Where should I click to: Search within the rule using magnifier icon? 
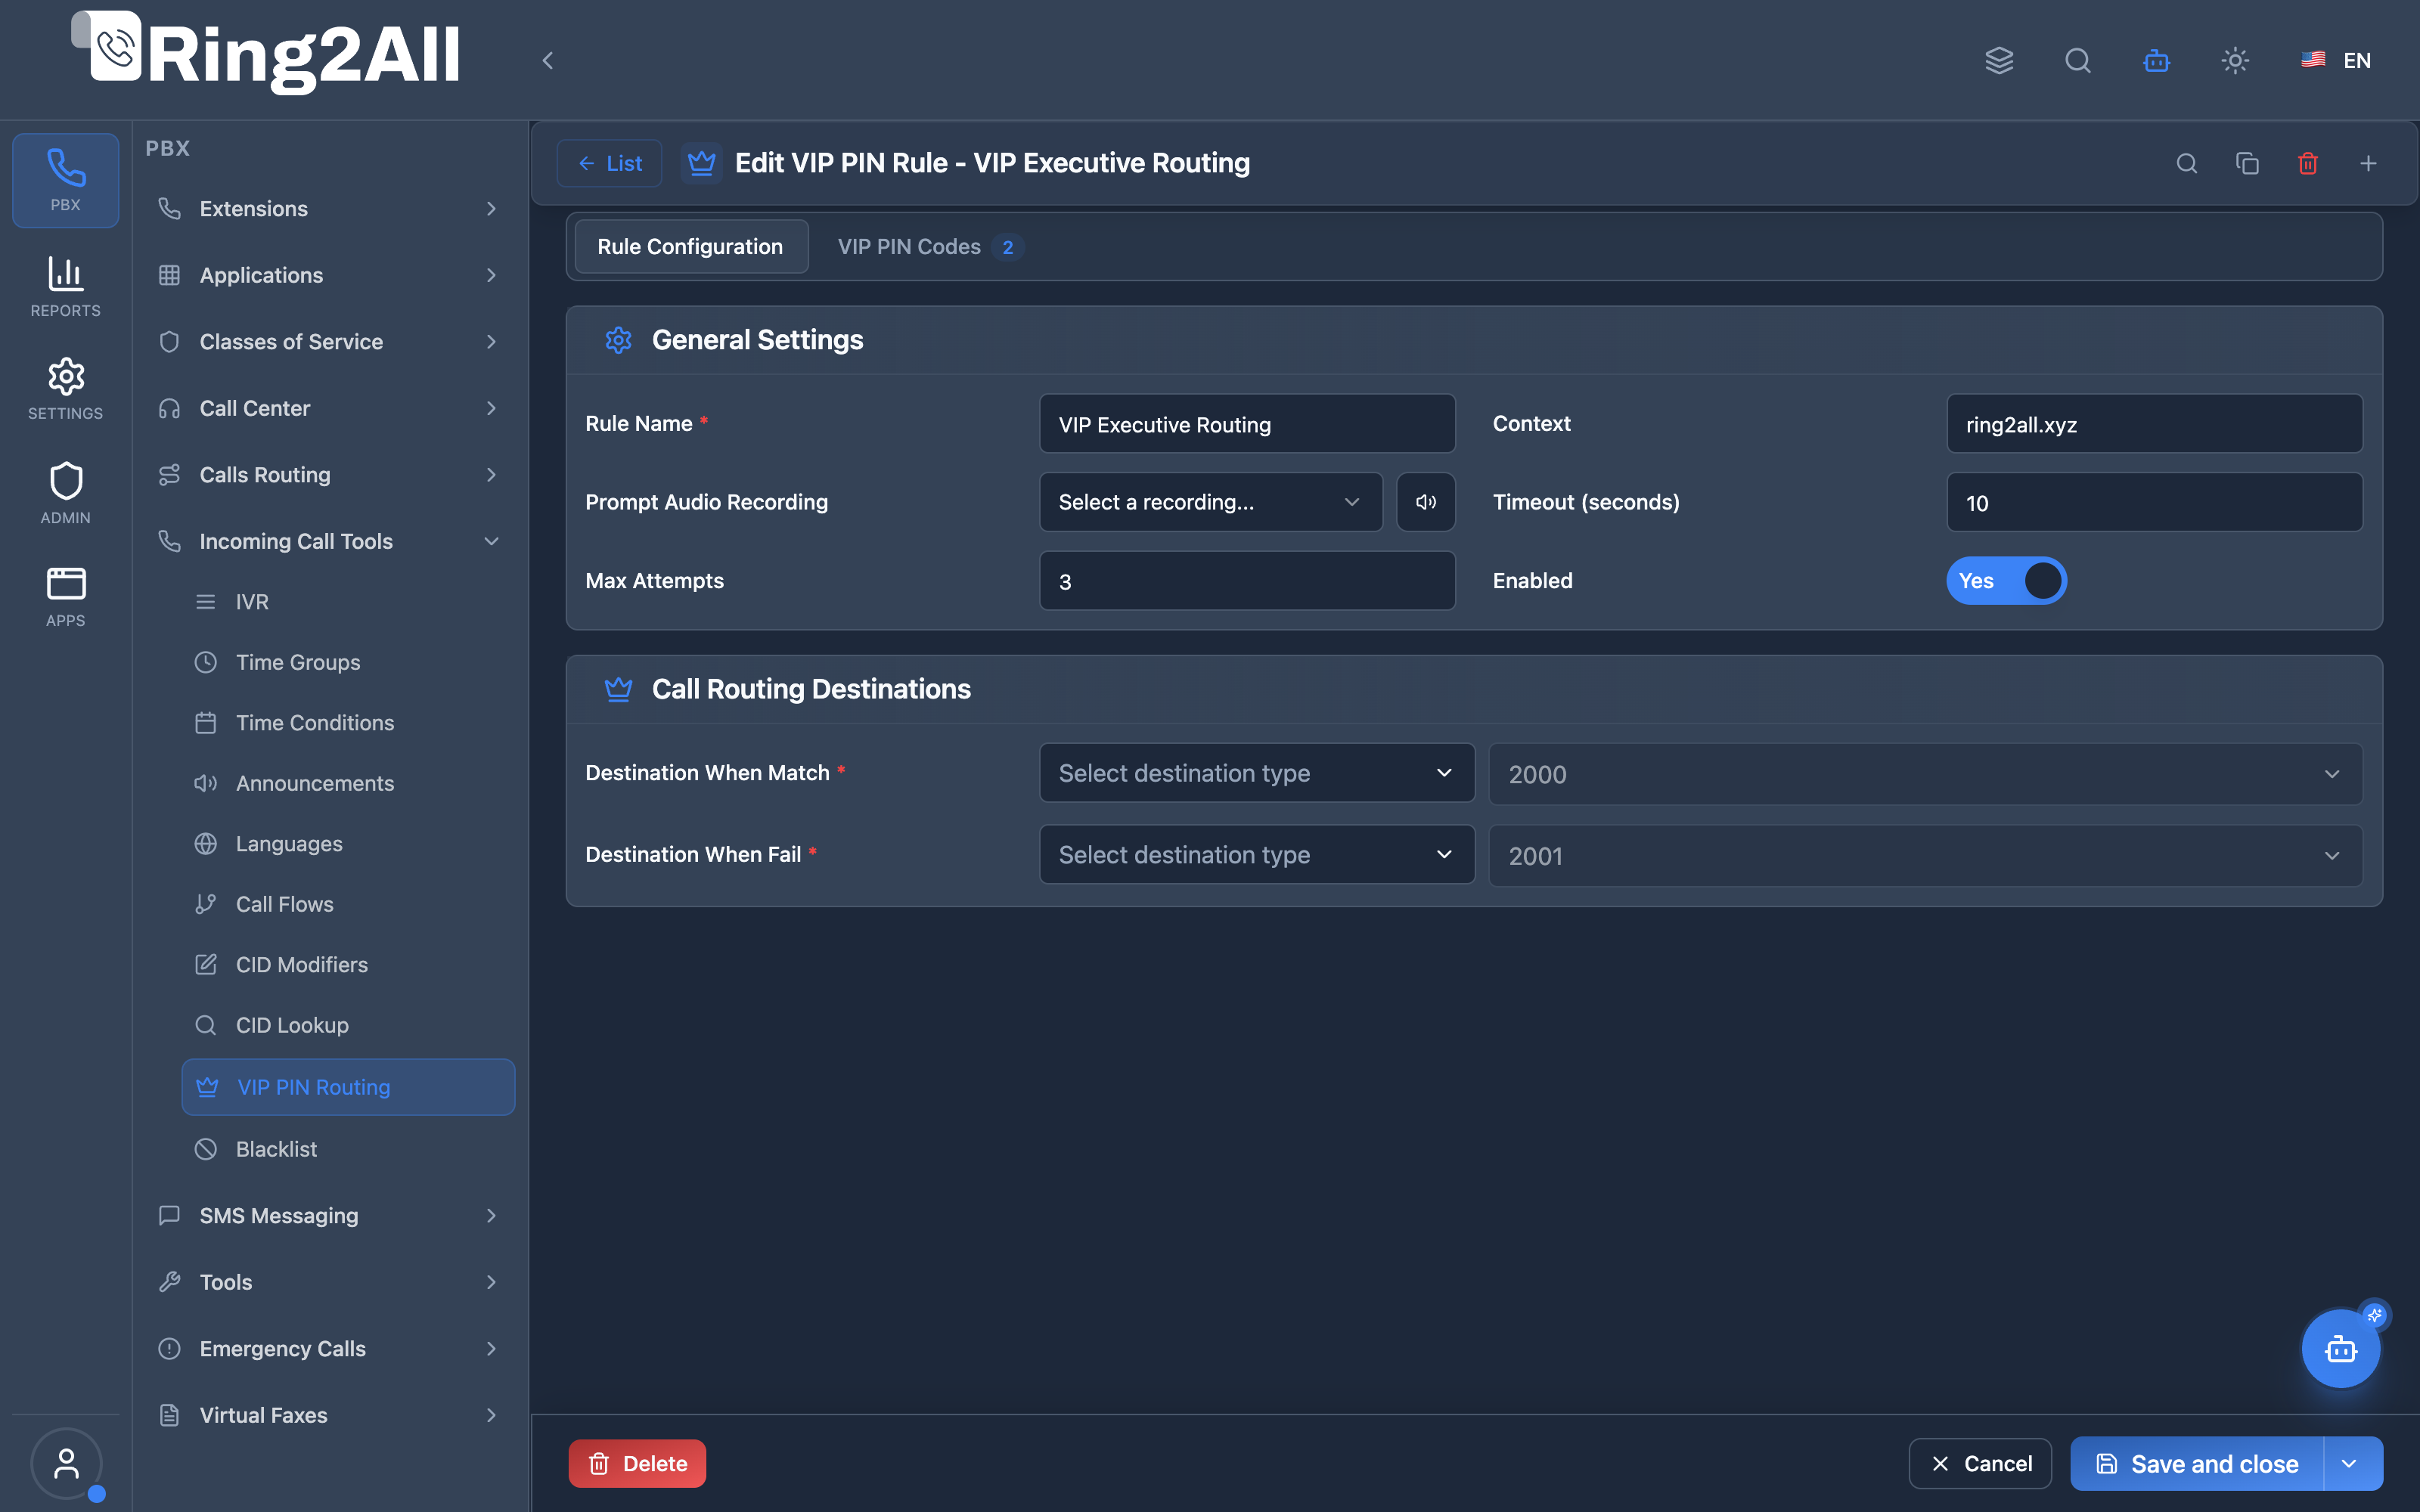coord(2187,163)
